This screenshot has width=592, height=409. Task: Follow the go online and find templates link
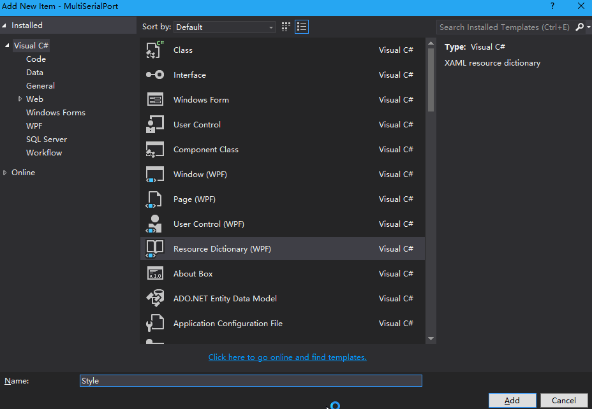tap(287, 357)
